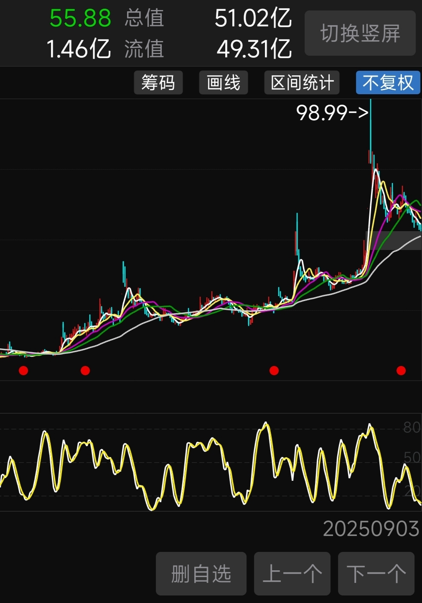
Task: Tap the 删自选 button
Action: click(x=201, y=574)
